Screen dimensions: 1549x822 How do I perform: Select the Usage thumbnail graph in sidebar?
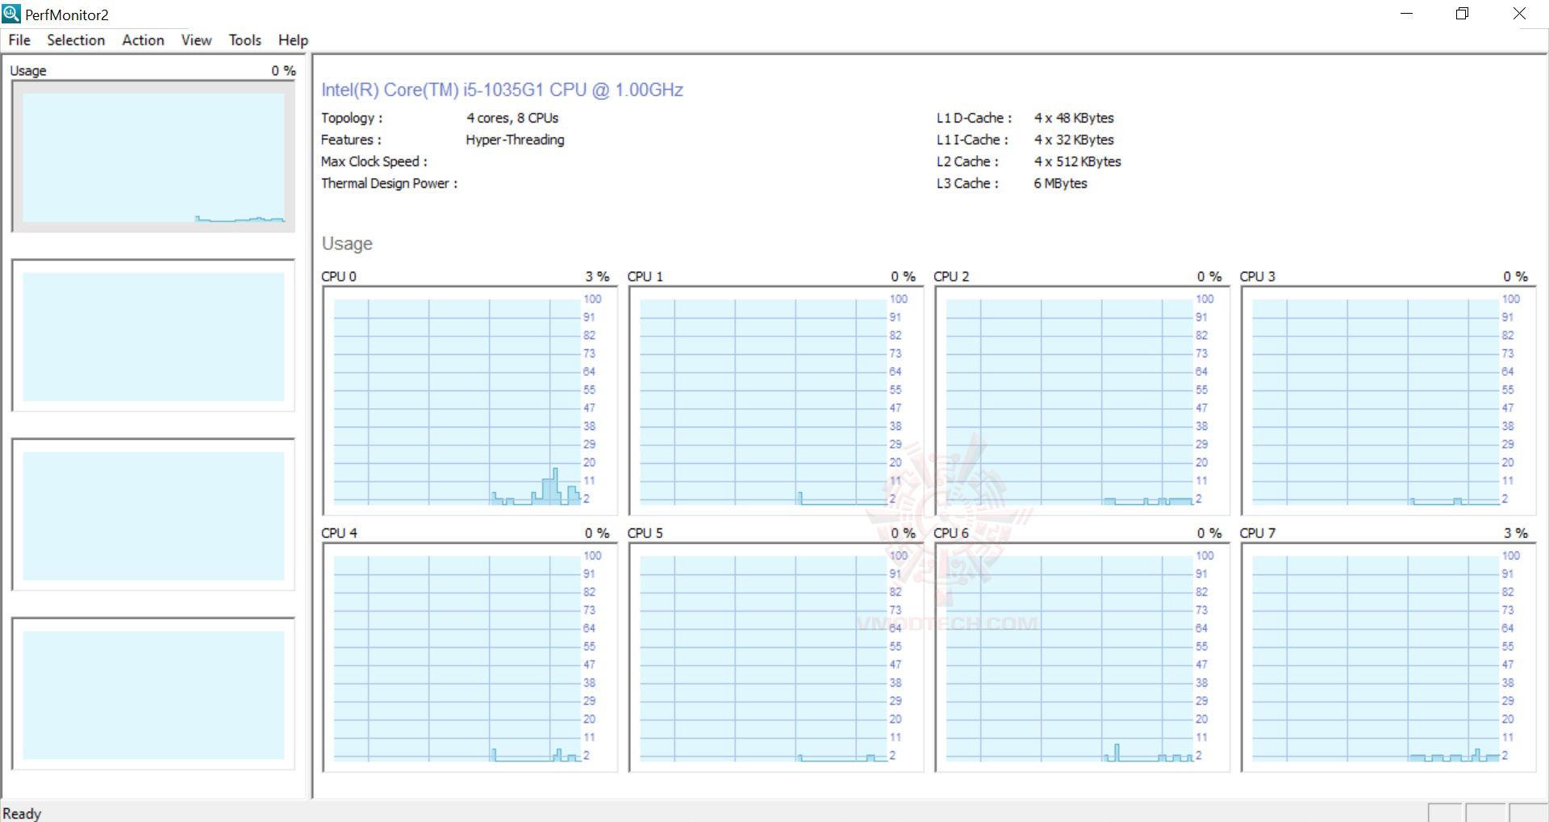point(153,156)
